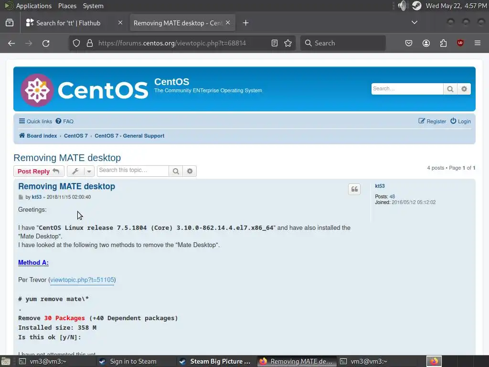Open the extensions puzzle icon
The width and height of the screenshot is (489, 367).
pos(443,43)
